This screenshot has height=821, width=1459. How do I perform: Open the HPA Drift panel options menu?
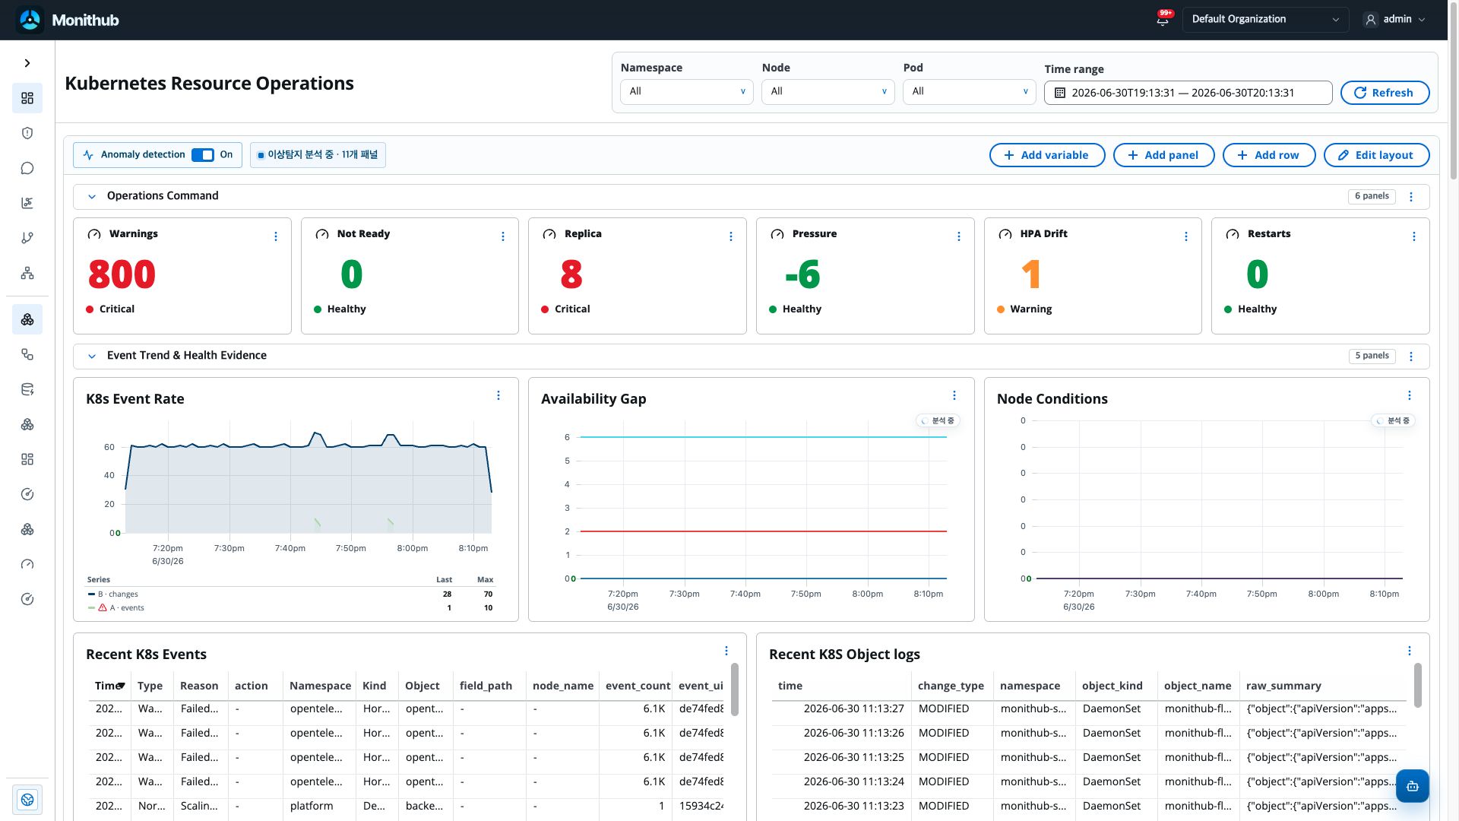[1186, 236]
